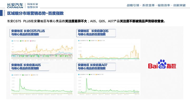Viewport: 190px width, 106px height.
Task: Open the A05 Baidu index chart
Action: point(42,84)
